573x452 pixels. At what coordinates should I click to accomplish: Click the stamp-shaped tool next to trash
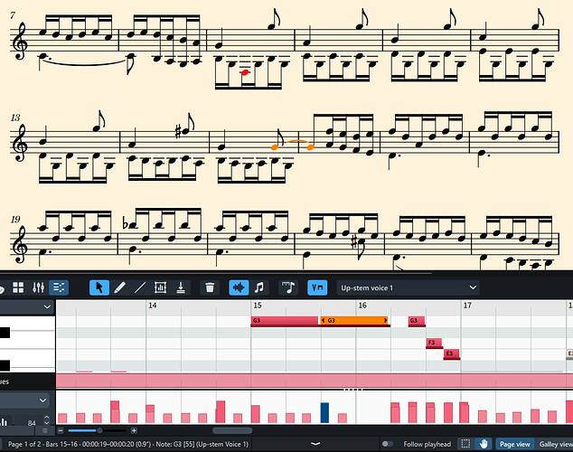point(181,287)
